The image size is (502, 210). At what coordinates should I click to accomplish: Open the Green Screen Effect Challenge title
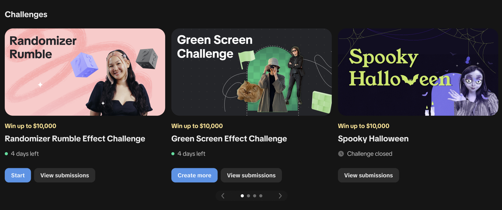229,139
